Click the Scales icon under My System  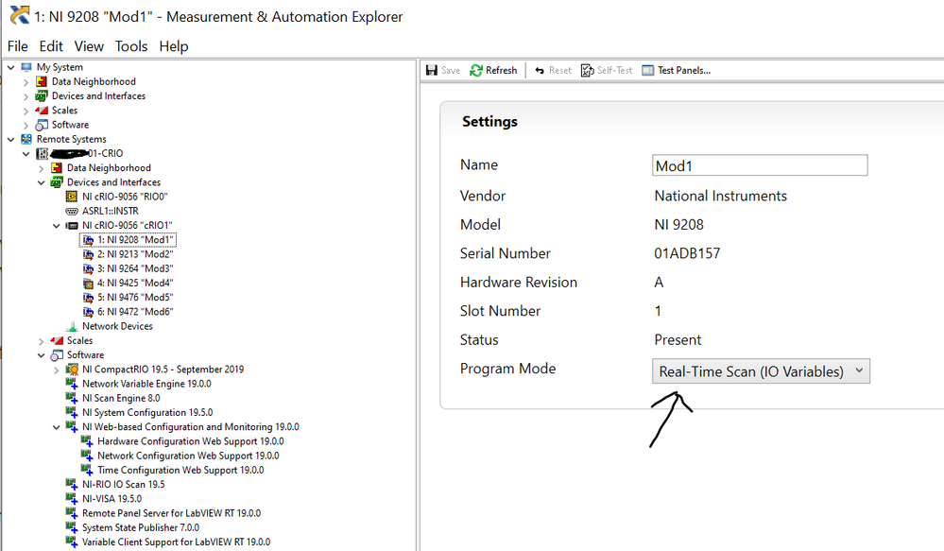click(x=42, y=111)
